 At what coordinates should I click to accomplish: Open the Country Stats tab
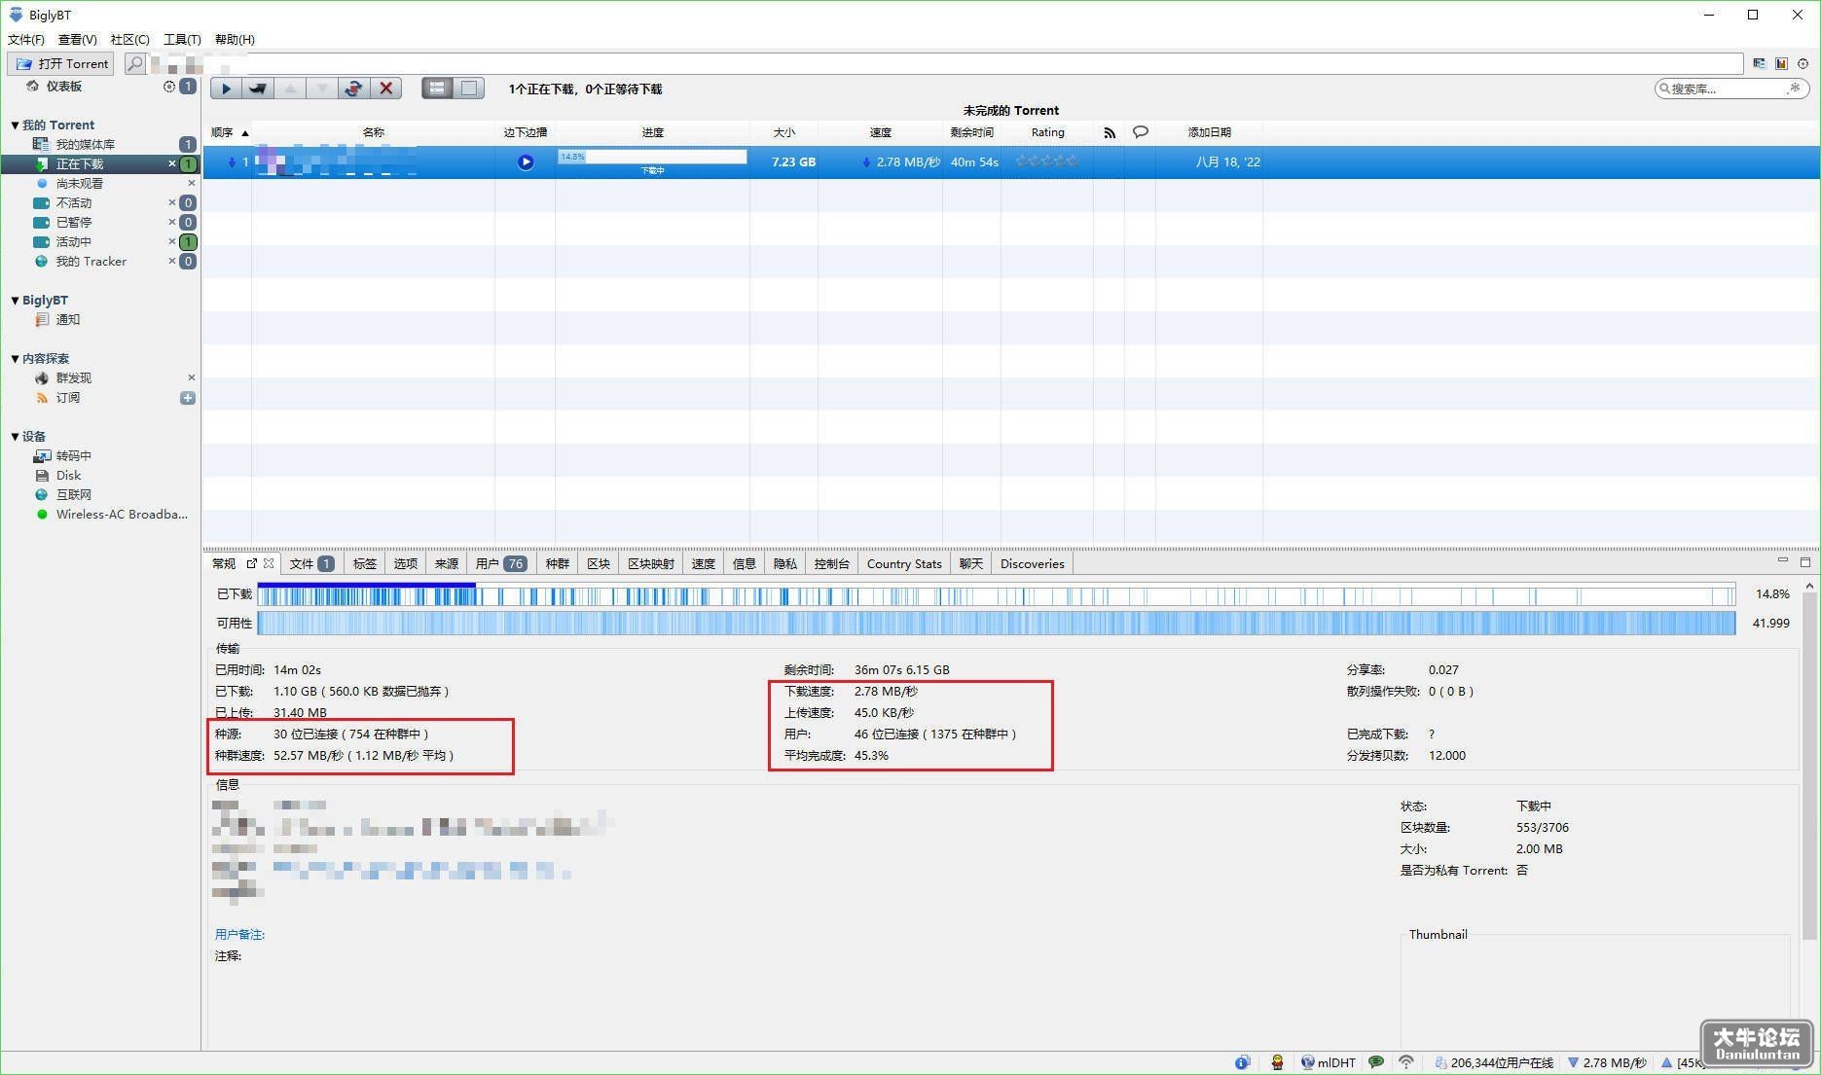pos(904,563)
